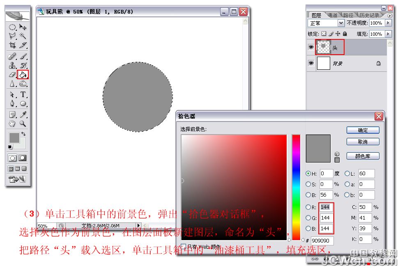Click the foreground color swatch in toolbox
The height and width of the screenshot is (268, 400).
coord(14,138)
